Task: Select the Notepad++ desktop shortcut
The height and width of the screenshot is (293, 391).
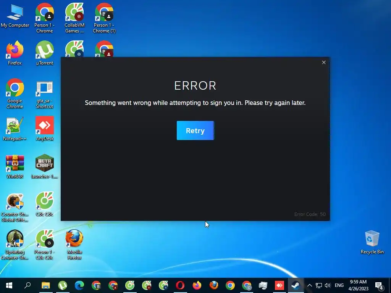Action: [x=15, y=129]
